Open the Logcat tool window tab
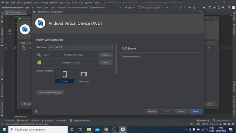Image resolution: width=236 pixels, height=133 pixels. [48, 120]
